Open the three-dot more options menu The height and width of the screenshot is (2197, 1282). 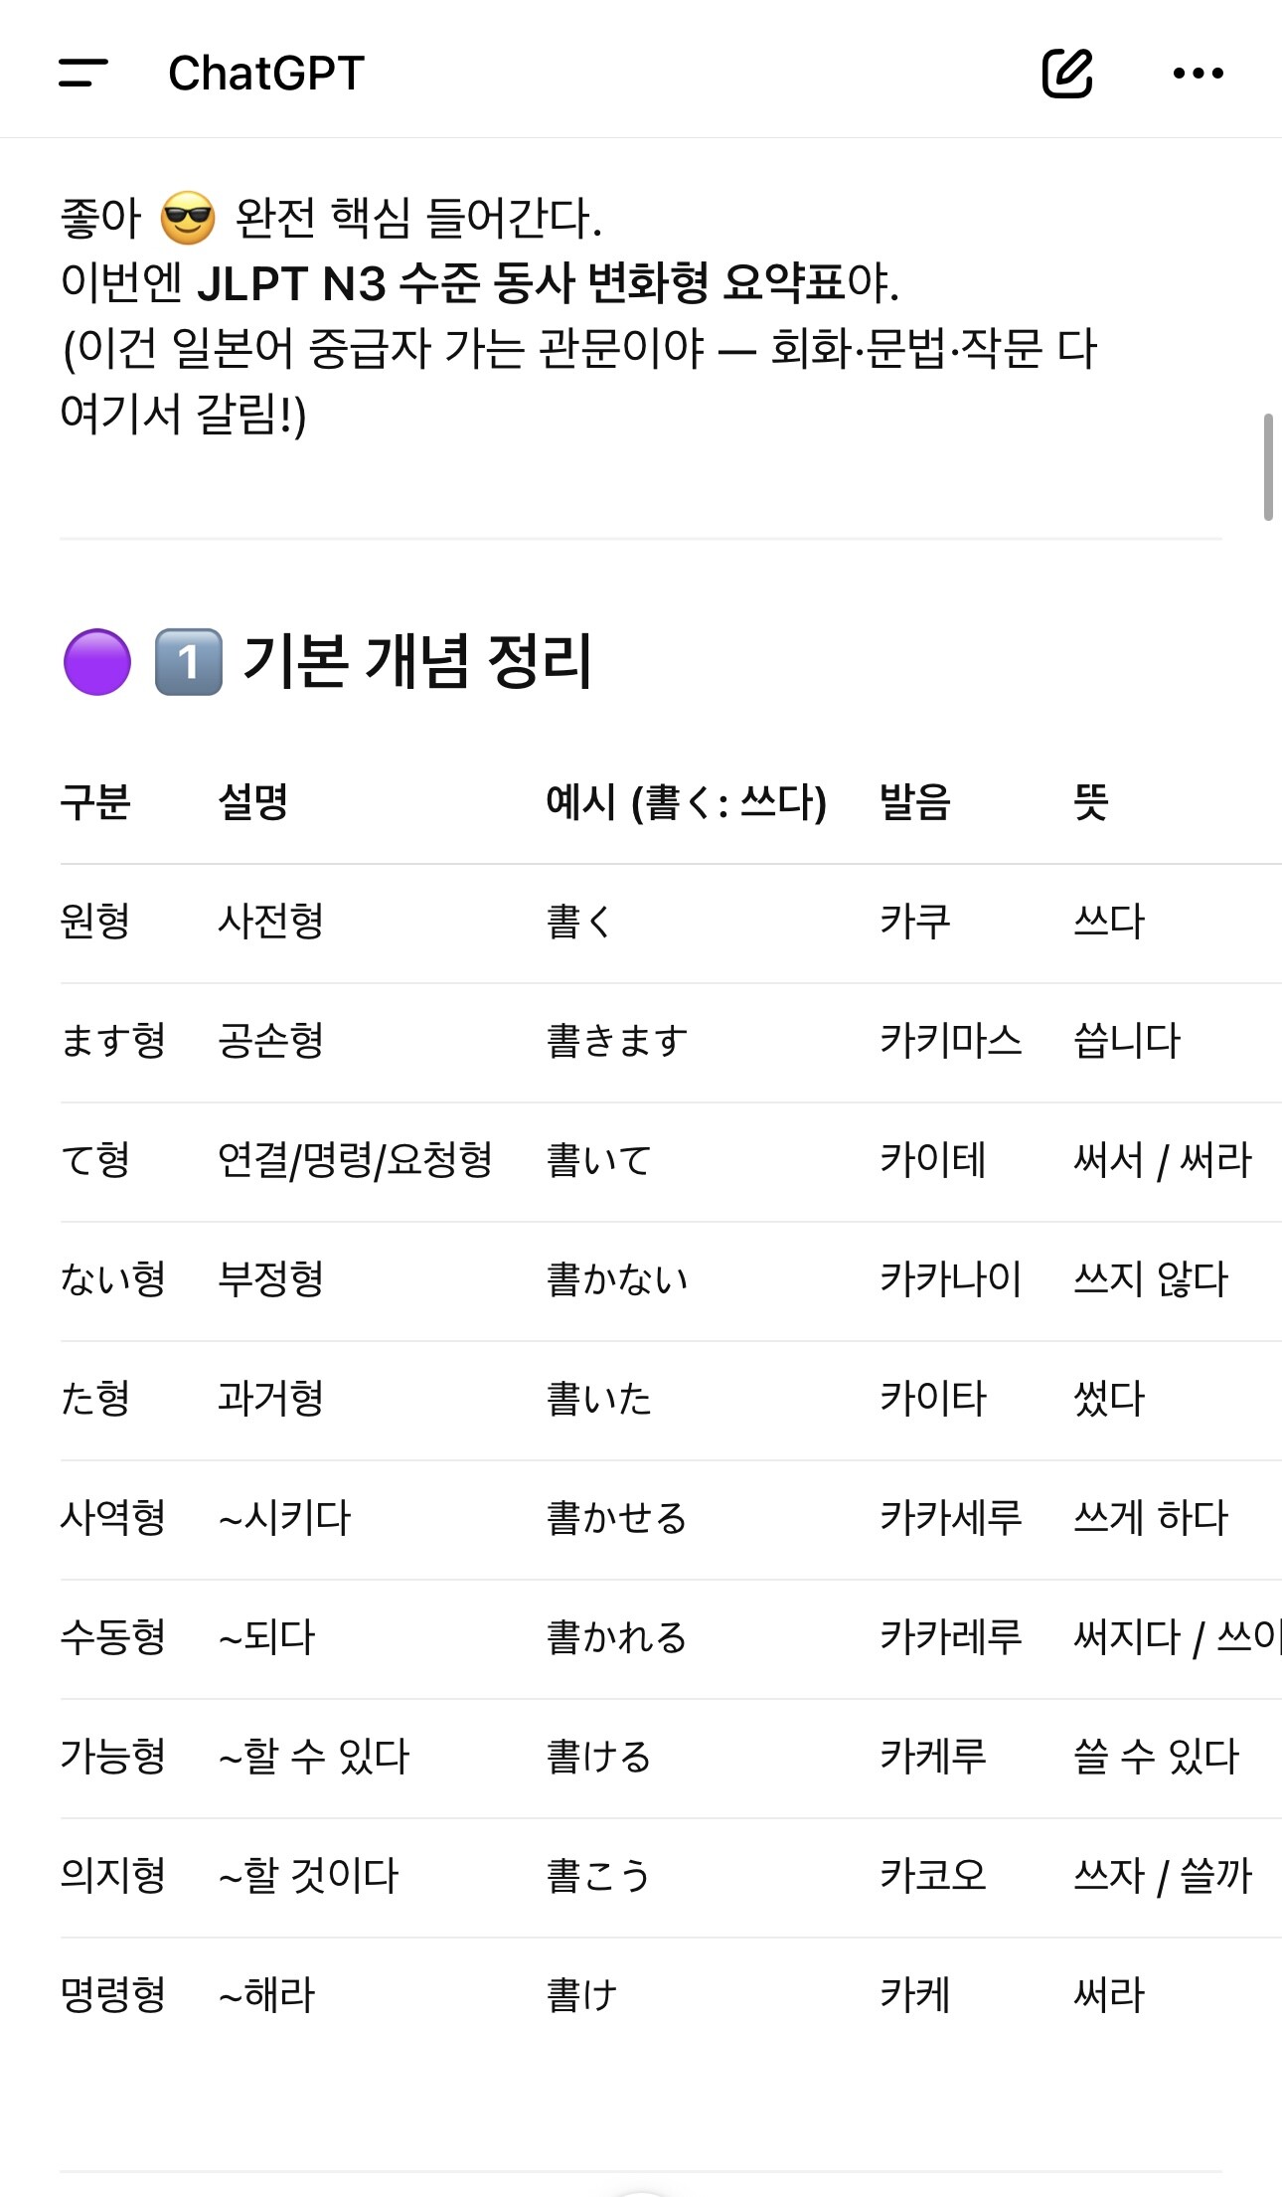(x=1198, y=73)
